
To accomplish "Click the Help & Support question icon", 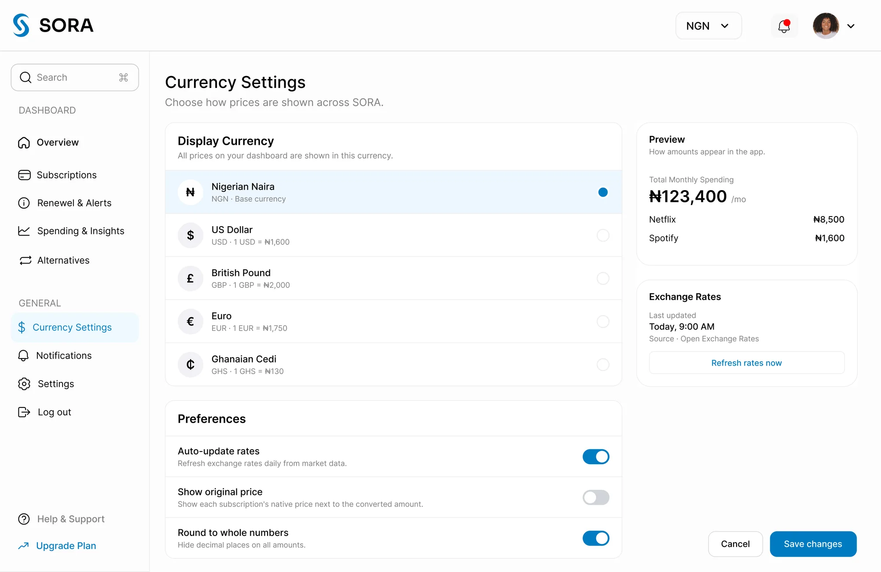I will click(x=24, y=519).
